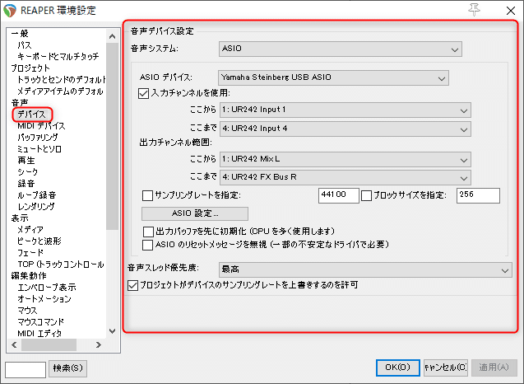Select オートメーション tree item
The height and width of the screenshot is (384, 524).
click(44, 298)
